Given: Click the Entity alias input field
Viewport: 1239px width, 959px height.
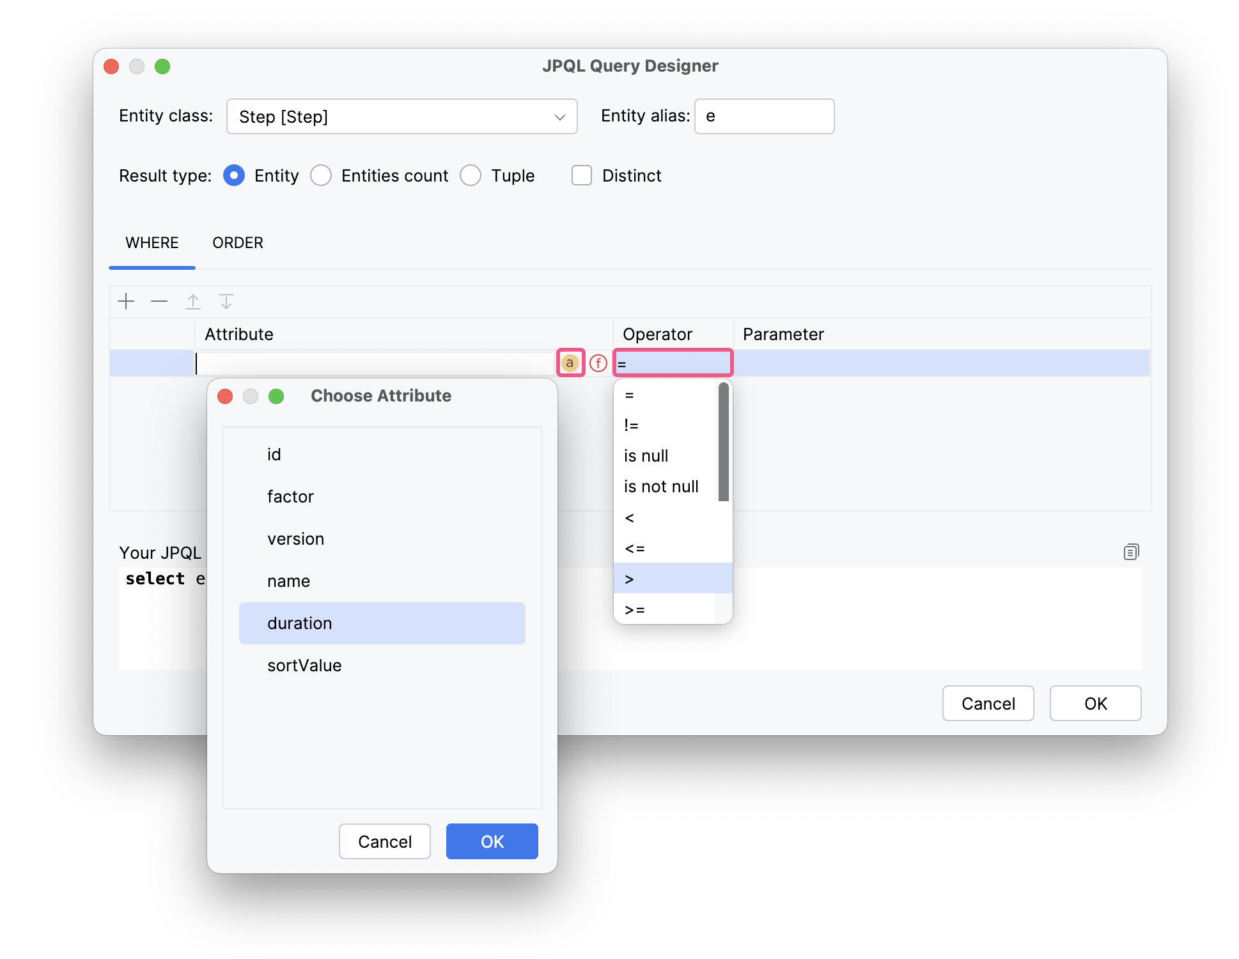Looking at the screenshot, I should click(764, 116).
